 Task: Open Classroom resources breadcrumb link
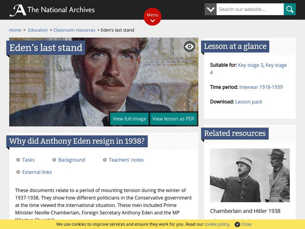pyautogui.click(x=74, y=30)
